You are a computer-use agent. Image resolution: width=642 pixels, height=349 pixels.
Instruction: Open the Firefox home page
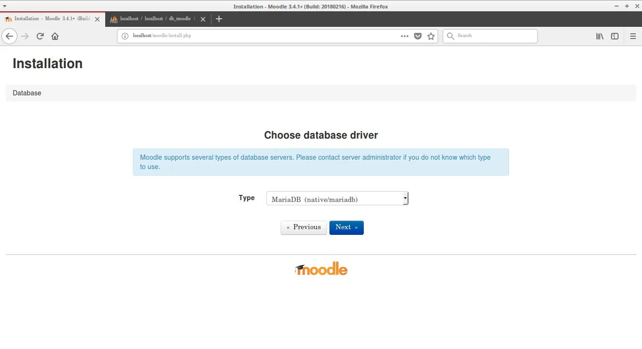pyautogui.click(x=55, y=36)
